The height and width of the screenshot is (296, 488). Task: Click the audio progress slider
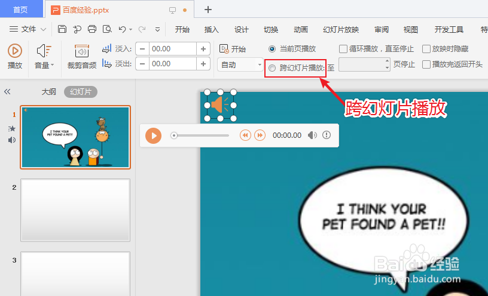(200, 135)
